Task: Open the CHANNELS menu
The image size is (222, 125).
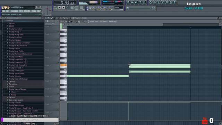Action: (14, 11)
